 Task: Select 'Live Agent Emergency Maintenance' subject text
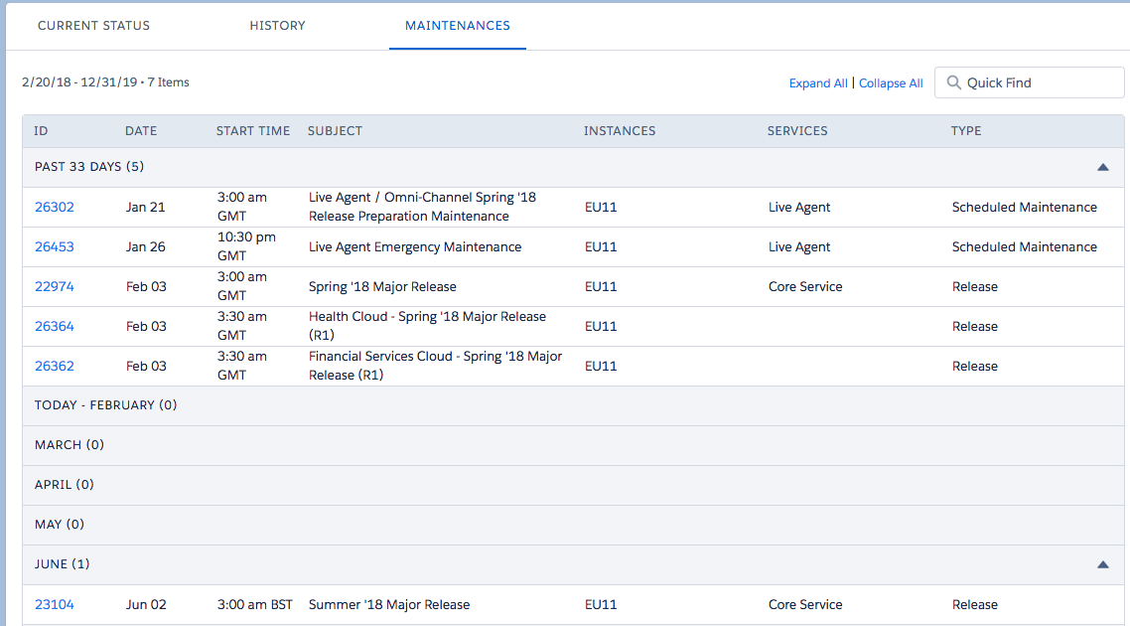415,246
